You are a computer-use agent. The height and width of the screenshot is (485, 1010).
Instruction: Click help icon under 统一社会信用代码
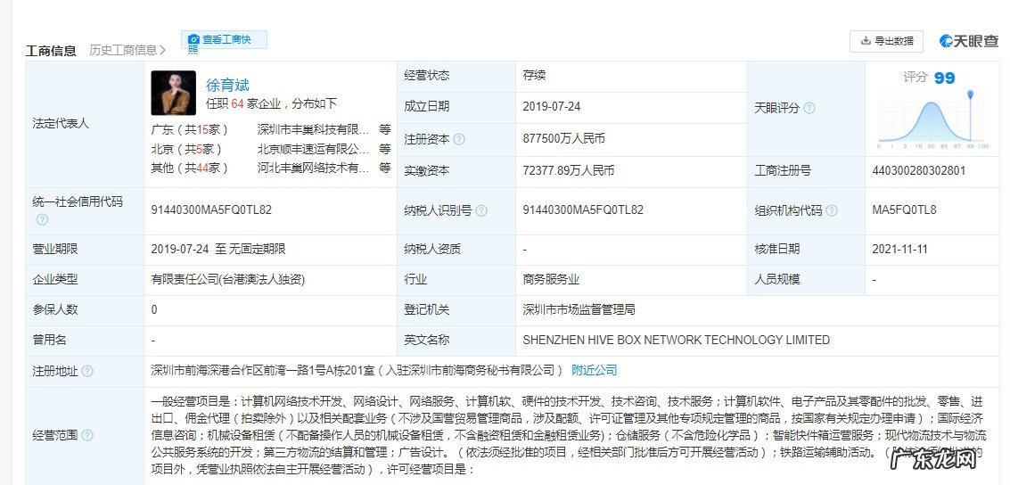click(x=42, y=219)
